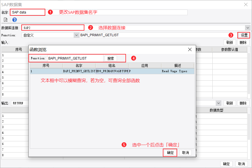The image size is (252, 168).
Task: Click the H99_PRIMARYWAGETYPE group cell
Action: tap(112, 71)
